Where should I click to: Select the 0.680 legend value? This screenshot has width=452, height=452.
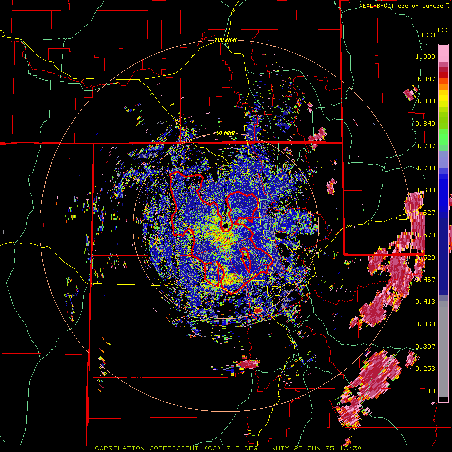[425, 190]
